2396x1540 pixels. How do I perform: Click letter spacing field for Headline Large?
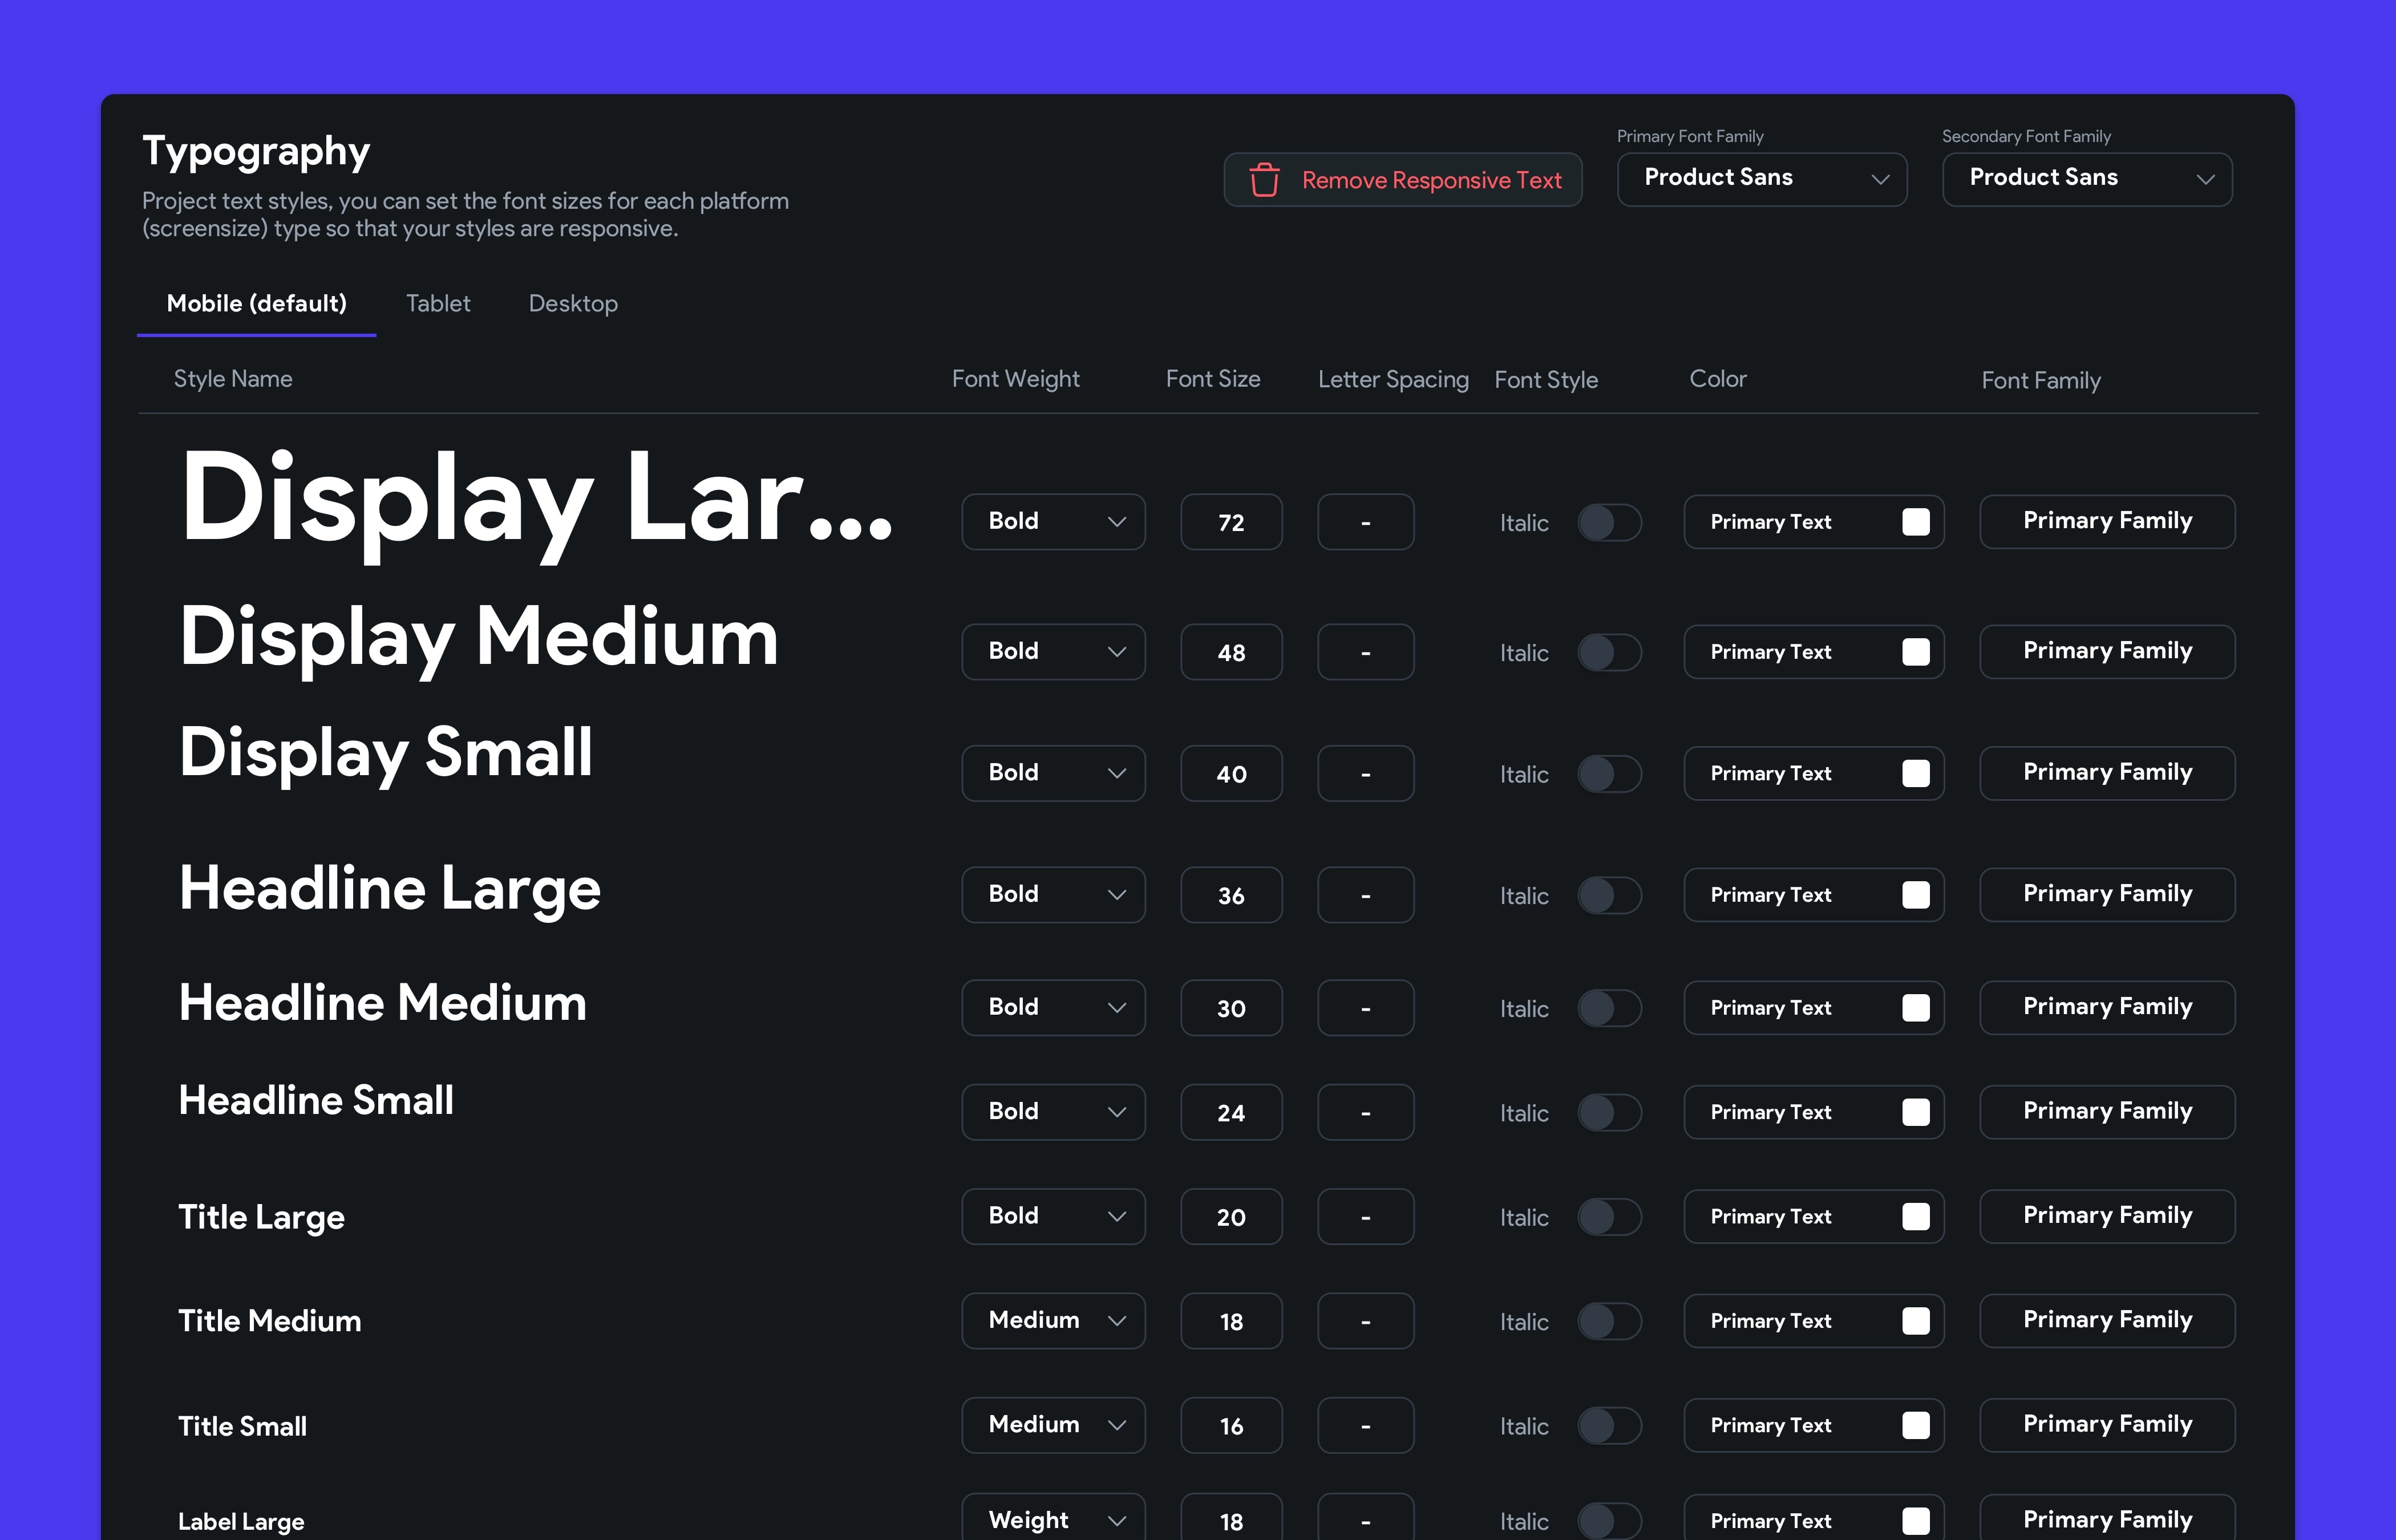pos(1365,895)
